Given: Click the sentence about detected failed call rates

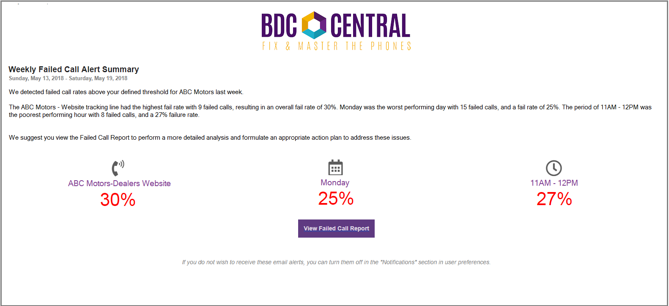Looking at the screenshot, I should coord(126,92).
